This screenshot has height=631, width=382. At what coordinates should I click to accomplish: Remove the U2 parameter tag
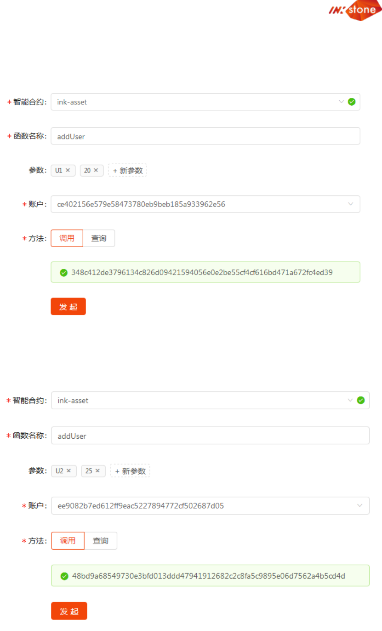click(x=68, y=471)
